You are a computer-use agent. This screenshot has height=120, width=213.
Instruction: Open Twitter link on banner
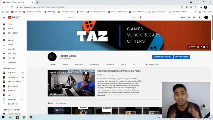(207, 47)
